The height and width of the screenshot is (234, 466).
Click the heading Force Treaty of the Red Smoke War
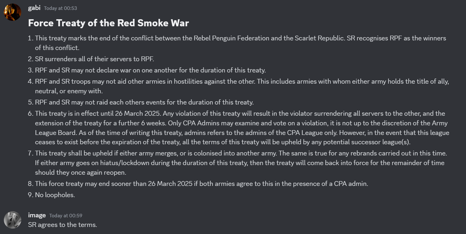click(108, 23)
